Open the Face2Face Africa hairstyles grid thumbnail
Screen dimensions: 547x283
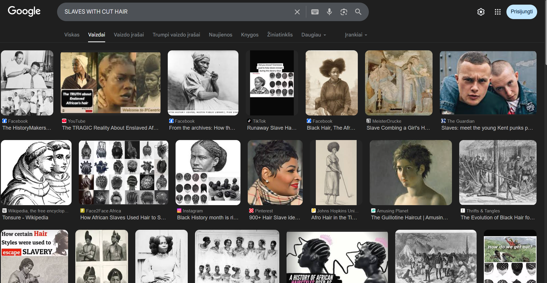[x=124, y=173]
